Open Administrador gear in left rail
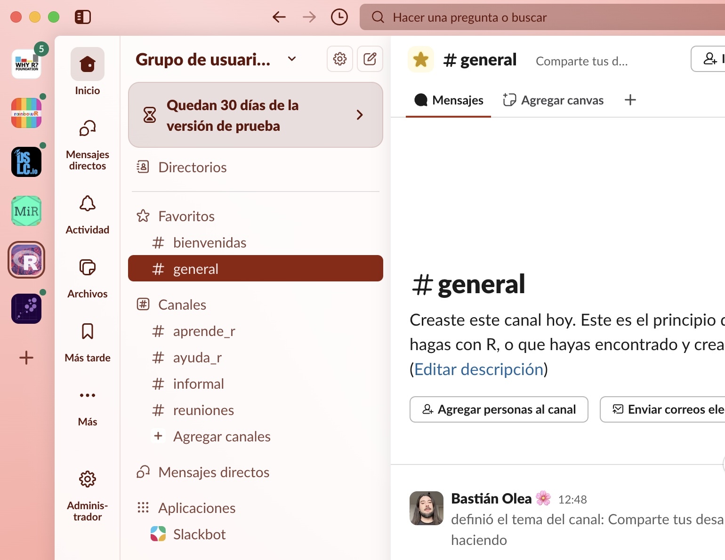Viewport: 725px width, 560px height. pos(88,480)
